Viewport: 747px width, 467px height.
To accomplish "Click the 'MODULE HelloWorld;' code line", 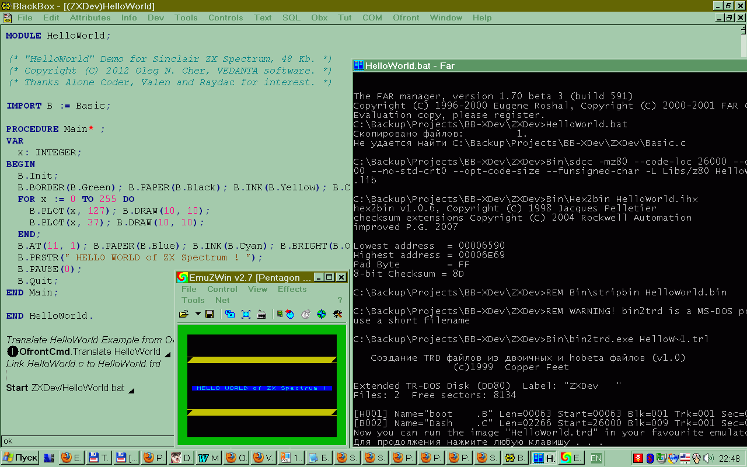I will tap(58, 36).
